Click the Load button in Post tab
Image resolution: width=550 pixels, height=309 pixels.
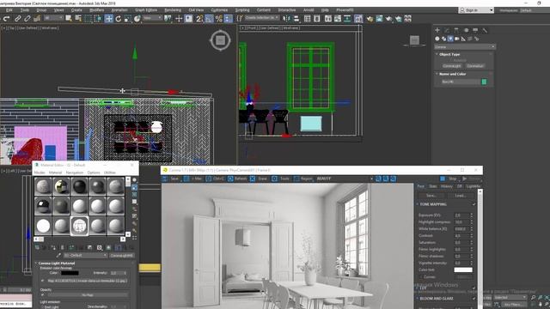coord(461,196)
